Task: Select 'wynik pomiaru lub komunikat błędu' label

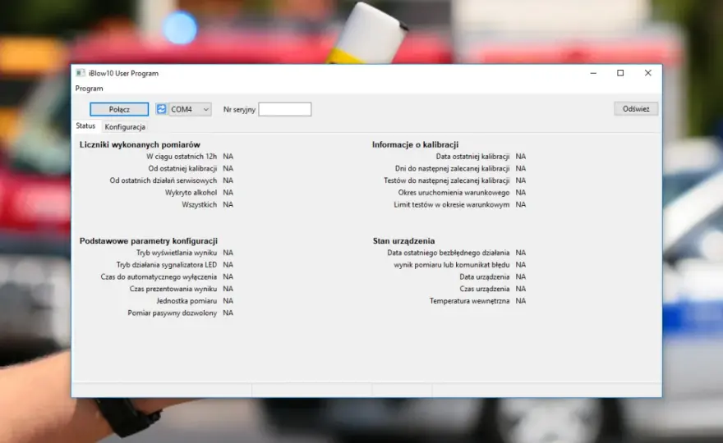Action: [x=452, y=265]
